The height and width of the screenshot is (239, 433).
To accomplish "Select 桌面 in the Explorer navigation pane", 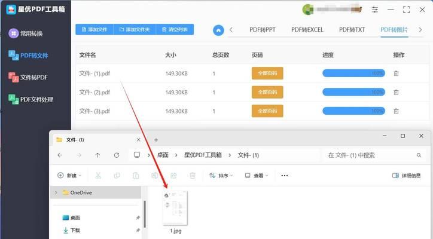I will [x=71, y=217].
